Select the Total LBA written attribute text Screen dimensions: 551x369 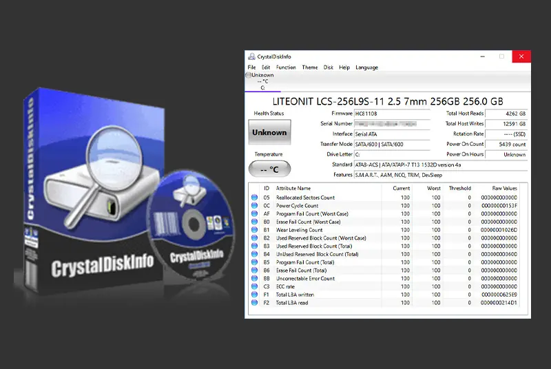click(295, 295)
